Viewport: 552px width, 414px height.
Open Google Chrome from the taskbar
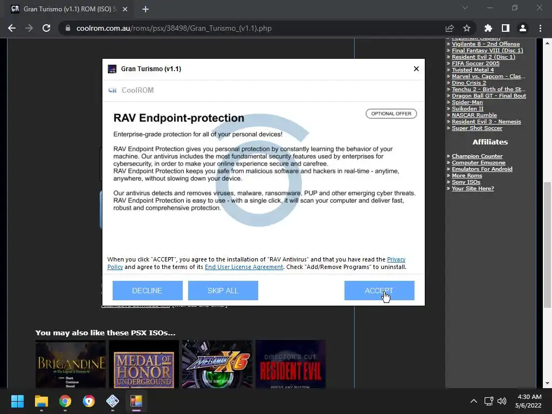pyautogui.click(x=65, y=401)
